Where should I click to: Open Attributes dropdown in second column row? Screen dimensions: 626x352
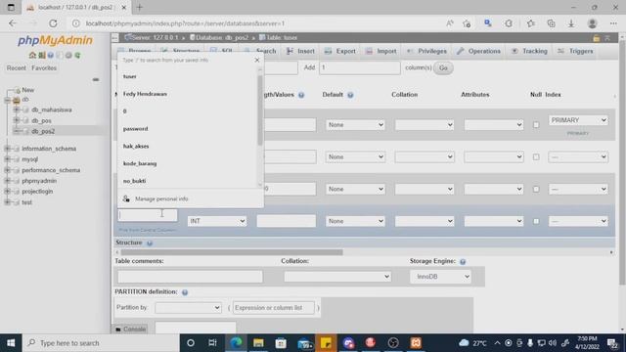(x=493, y=156)
